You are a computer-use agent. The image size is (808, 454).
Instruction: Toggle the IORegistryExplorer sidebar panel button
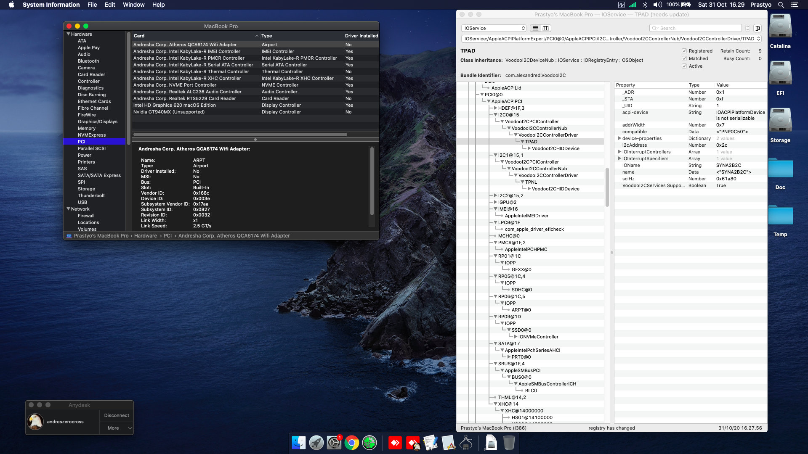coord(757,28)
